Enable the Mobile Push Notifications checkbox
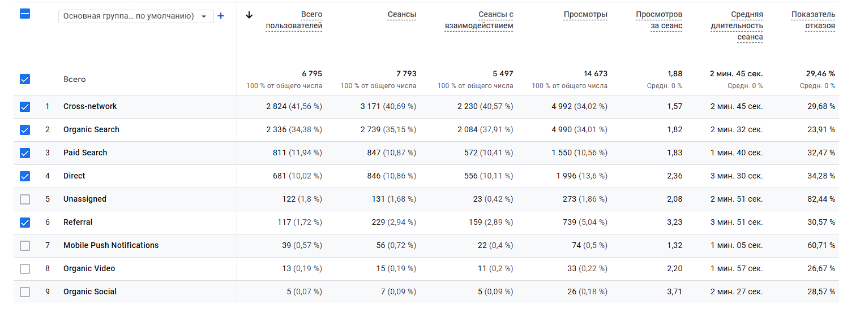Viewport: 856px width, 309px height. coord(25,245)
